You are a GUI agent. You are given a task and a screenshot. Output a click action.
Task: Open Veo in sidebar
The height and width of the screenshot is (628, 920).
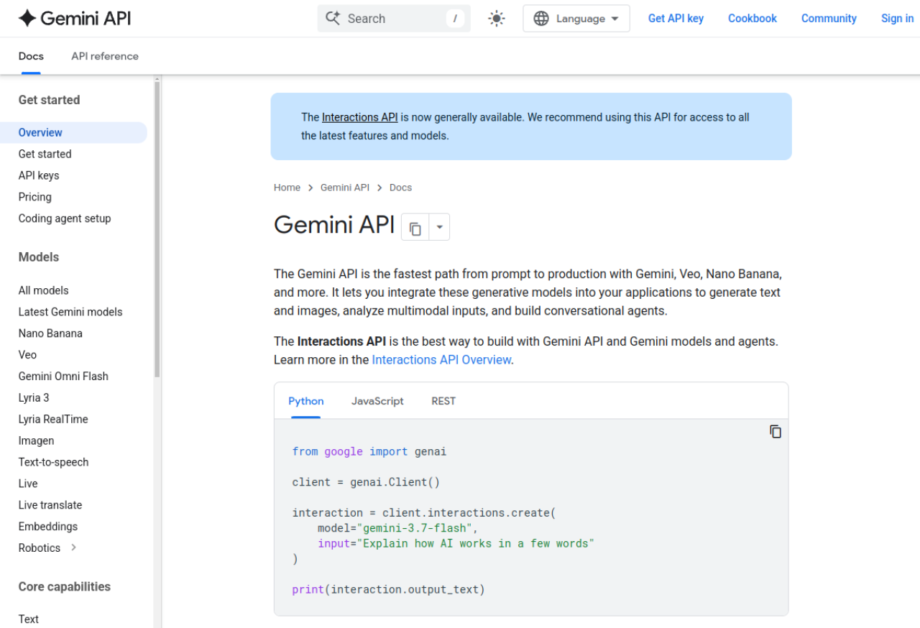pos(27,355)
